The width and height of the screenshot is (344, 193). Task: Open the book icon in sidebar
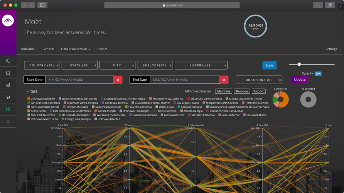coord(8,61)
